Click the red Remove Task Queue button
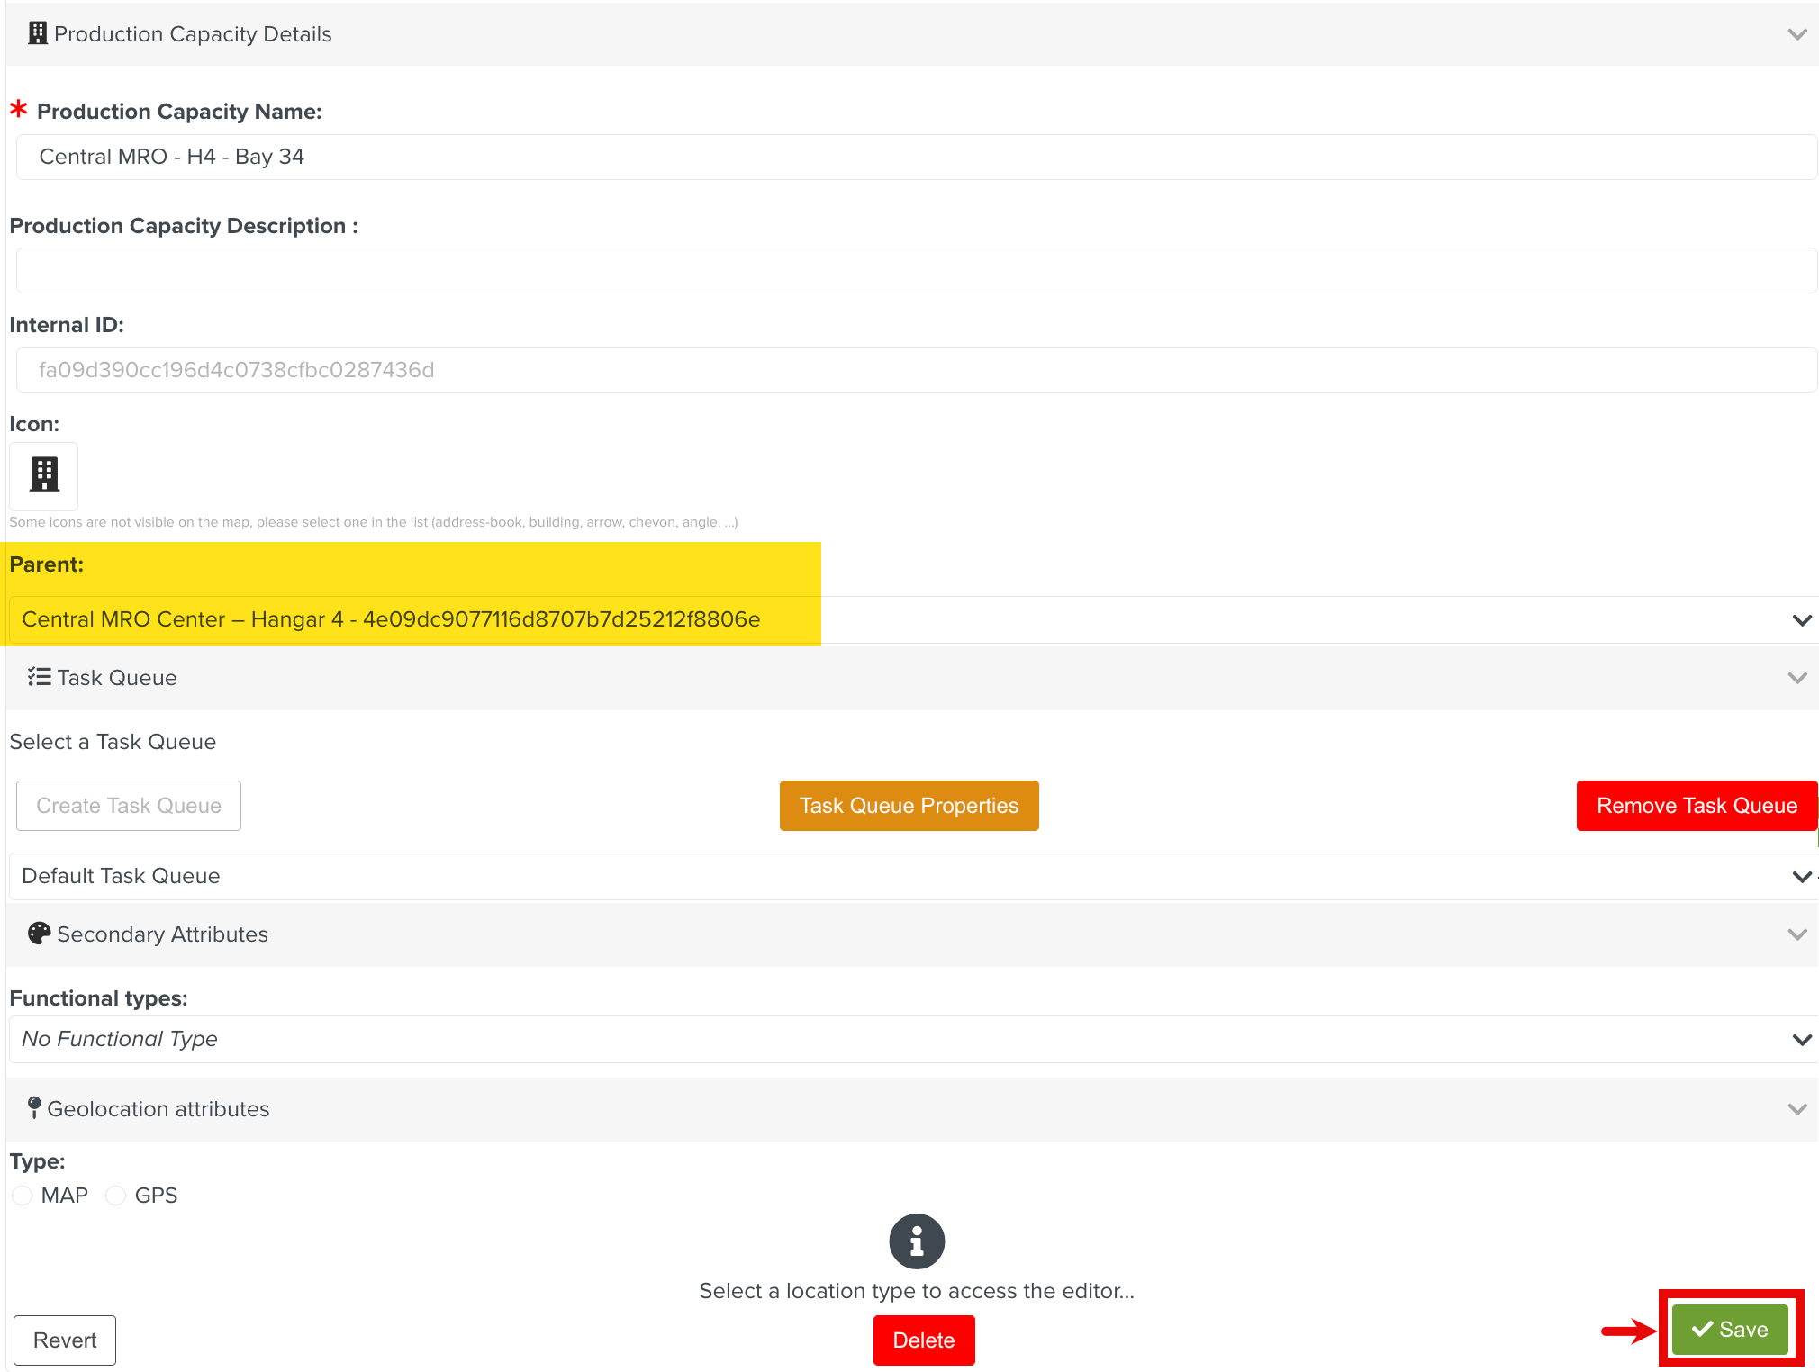Image resolution: width=1819 pixels, height=1372 pixels. 1697,806
